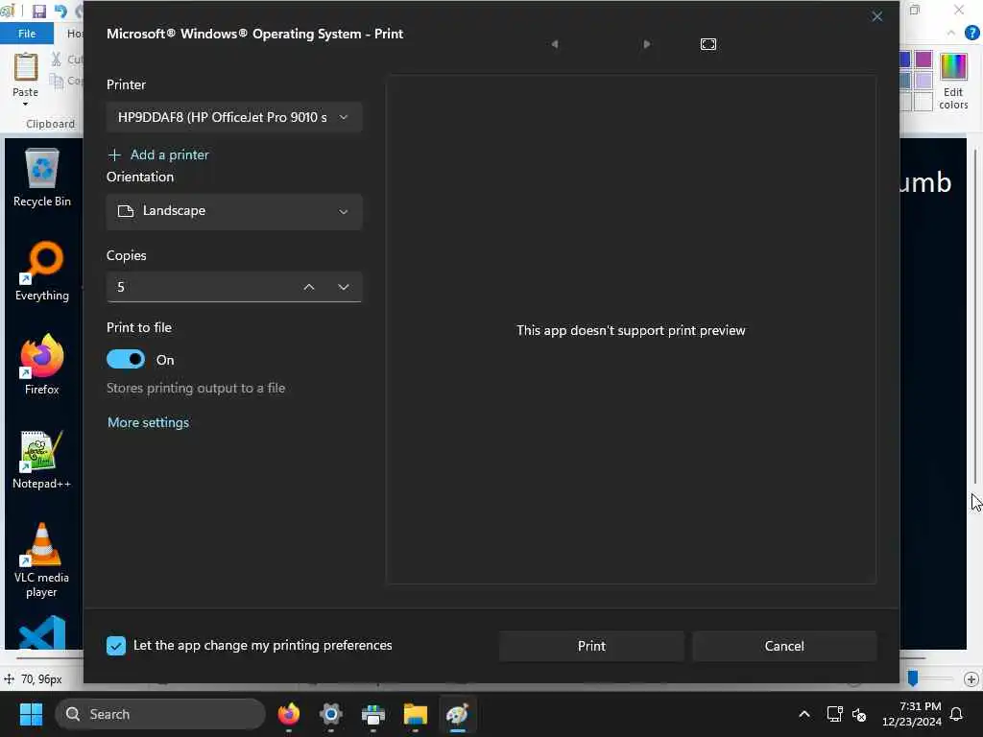Click the Paint Help question mark icon
The width and height of the screenshot is (983, 737).
(x=972, y=34)
